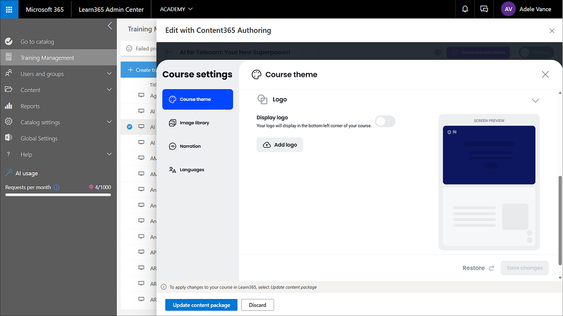
Task: Click the Adele Vance account avatar
Action: (508, 9)
